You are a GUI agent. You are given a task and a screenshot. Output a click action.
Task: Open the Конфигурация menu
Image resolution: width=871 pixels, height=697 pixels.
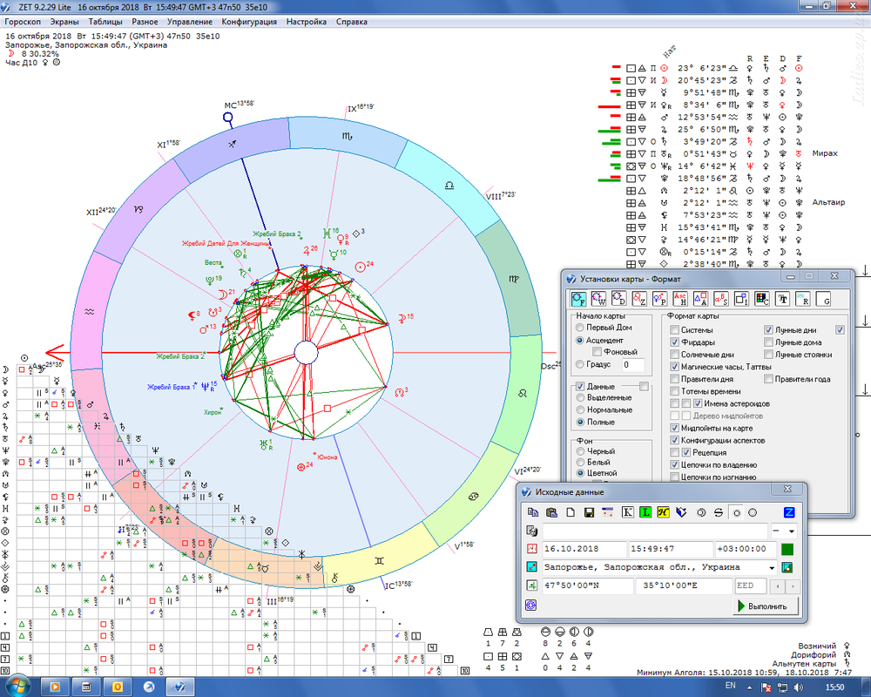point(249,22)
